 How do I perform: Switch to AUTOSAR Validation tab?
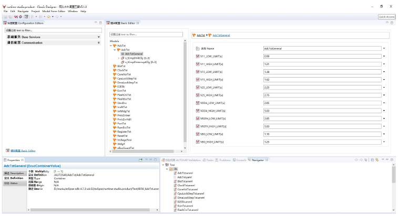181,160
